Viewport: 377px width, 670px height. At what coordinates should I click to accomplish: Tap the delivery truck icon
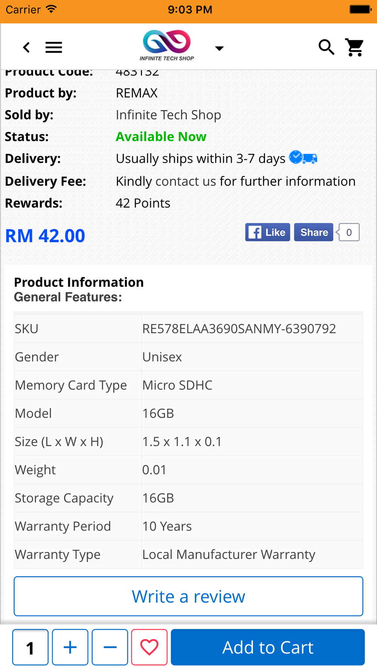(303, 158)
